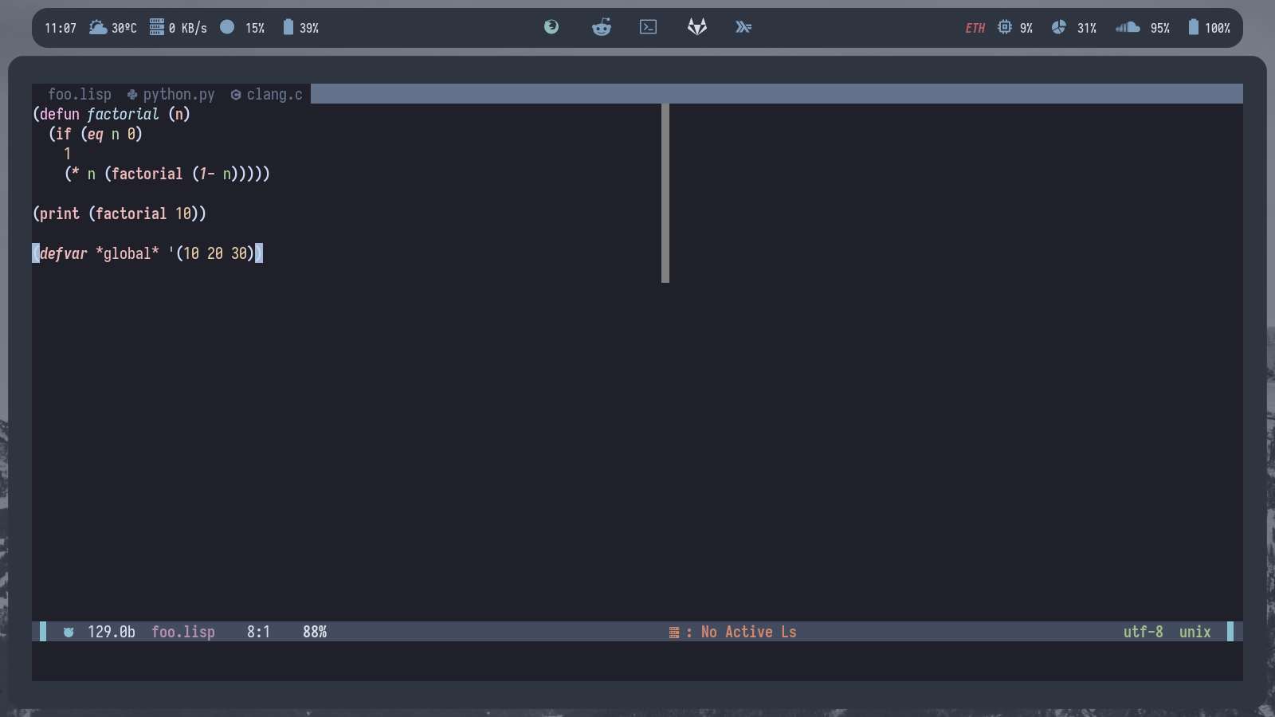Click the defvar keyword

coord(64,253)
